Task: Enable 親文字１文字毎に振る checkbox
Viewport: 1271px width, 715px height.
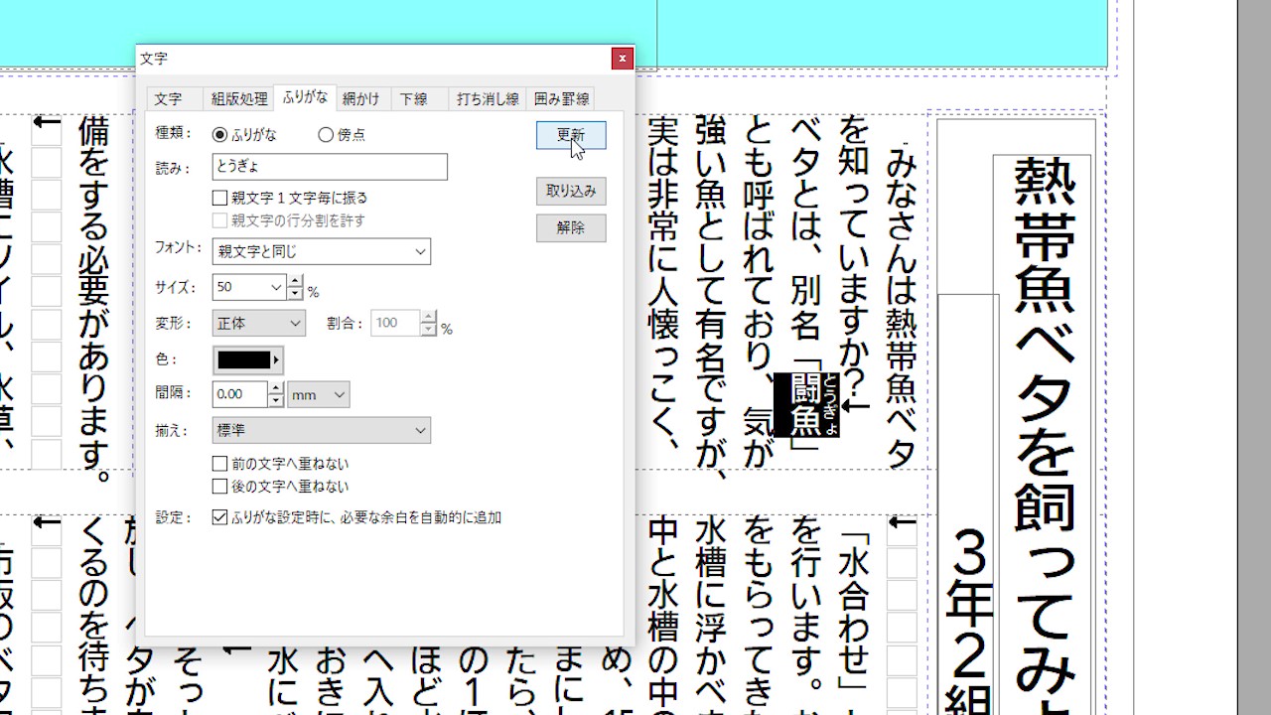Action: [220, 199]
